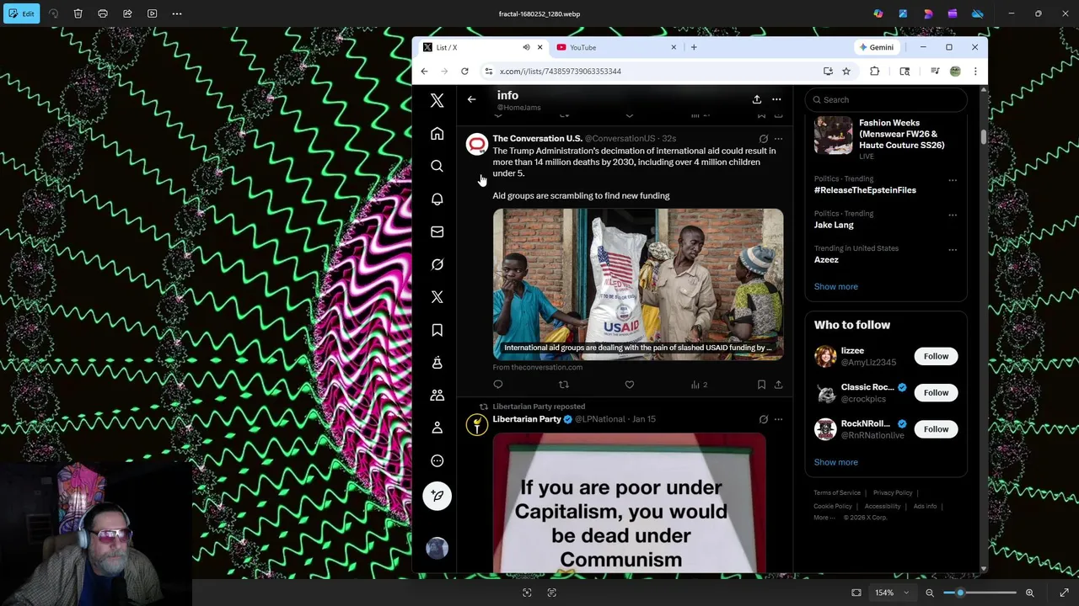Open the OneDrive cloud icon in Photos
The image size is (1079, 606).
tap(978, 13)
